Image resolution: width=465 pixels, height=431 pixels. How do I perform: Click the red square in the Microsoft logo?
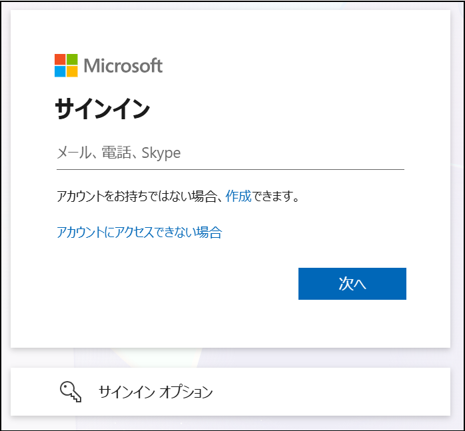(x=60, y=59)
